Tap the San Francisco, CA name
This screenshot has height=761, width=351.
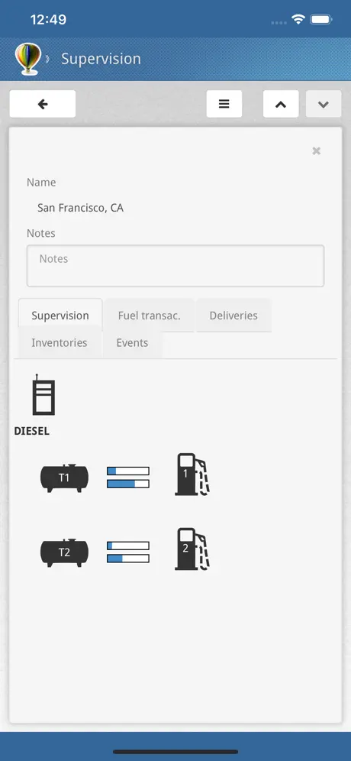pyautogui.click(x=80, y=209)
